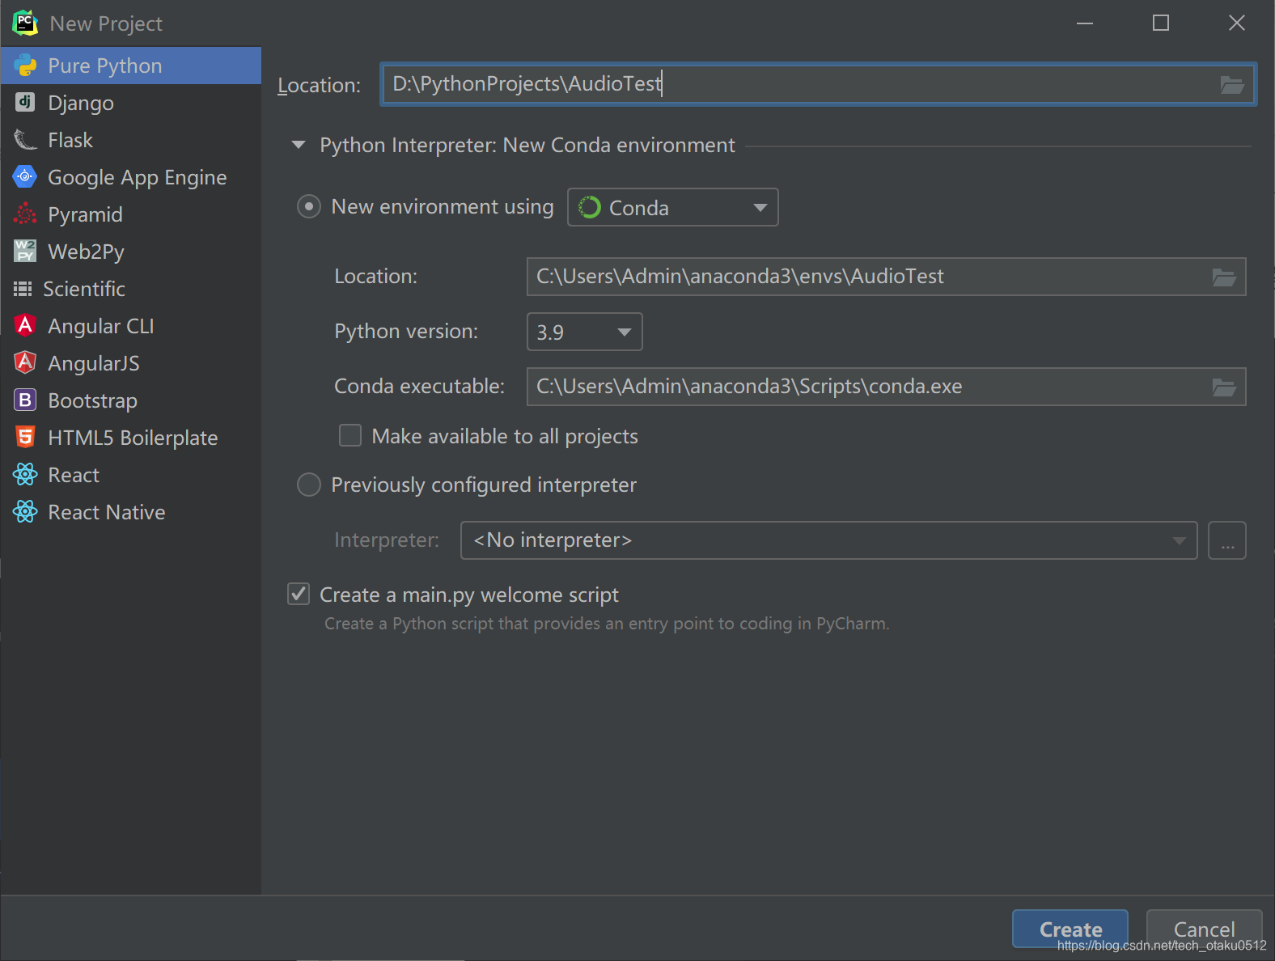Open the Conda environment type dropdown
Screen dimensions: 1275x961
(673, 208)
